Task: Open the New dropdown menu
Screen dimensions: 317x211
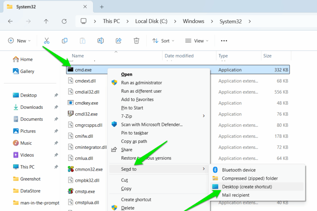Action: (19, 41)
